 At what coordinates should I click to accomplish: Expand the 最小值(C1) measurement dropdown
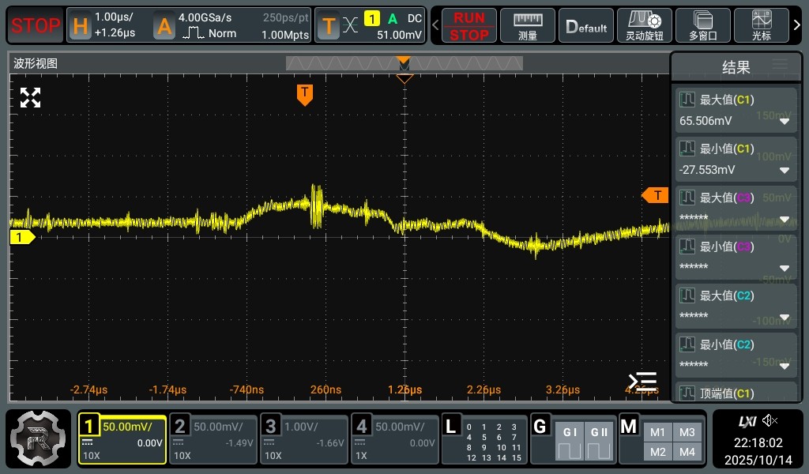pyautogui.click(x=785, y=171)
